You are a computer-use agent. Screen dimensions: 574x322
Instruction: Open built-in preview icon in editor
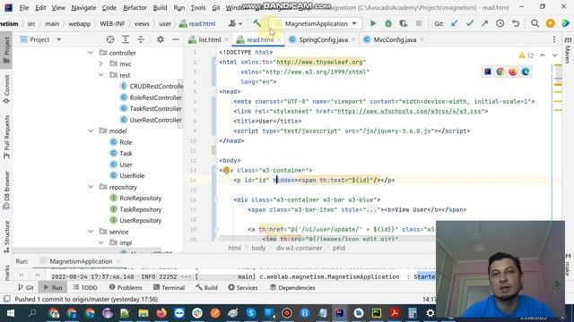point(488,72)
